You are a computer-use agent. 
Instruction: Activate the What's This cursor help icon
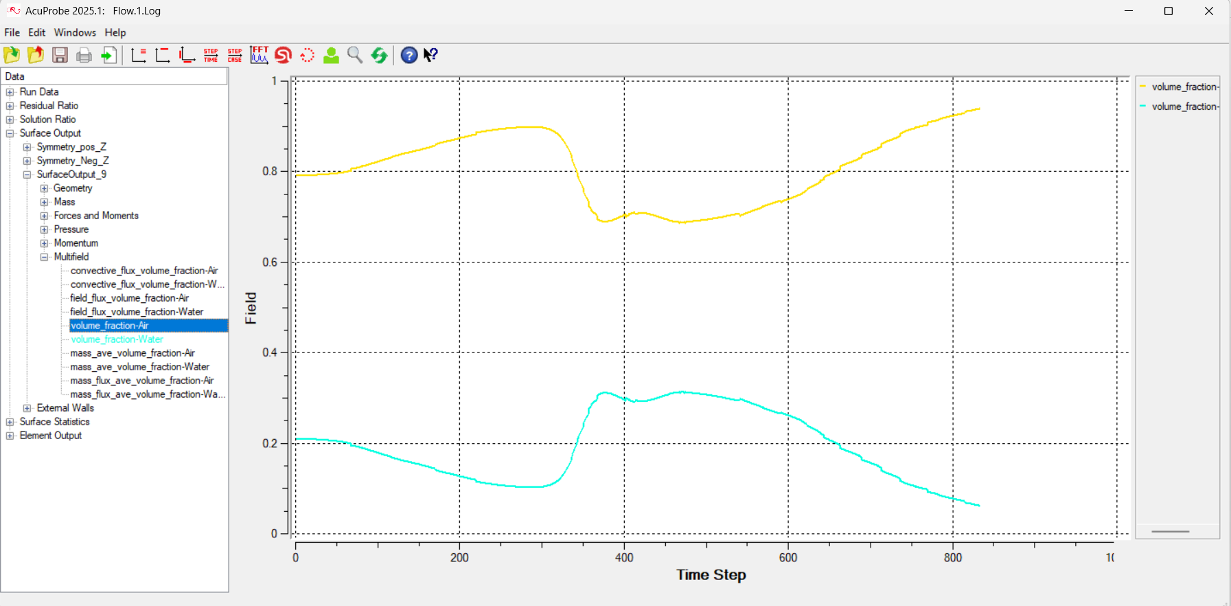click(431, 55)
